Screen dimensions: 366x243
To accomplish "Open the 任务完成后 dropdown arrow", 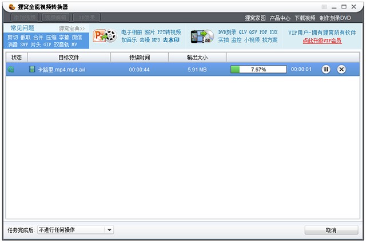I will [109, 230].
